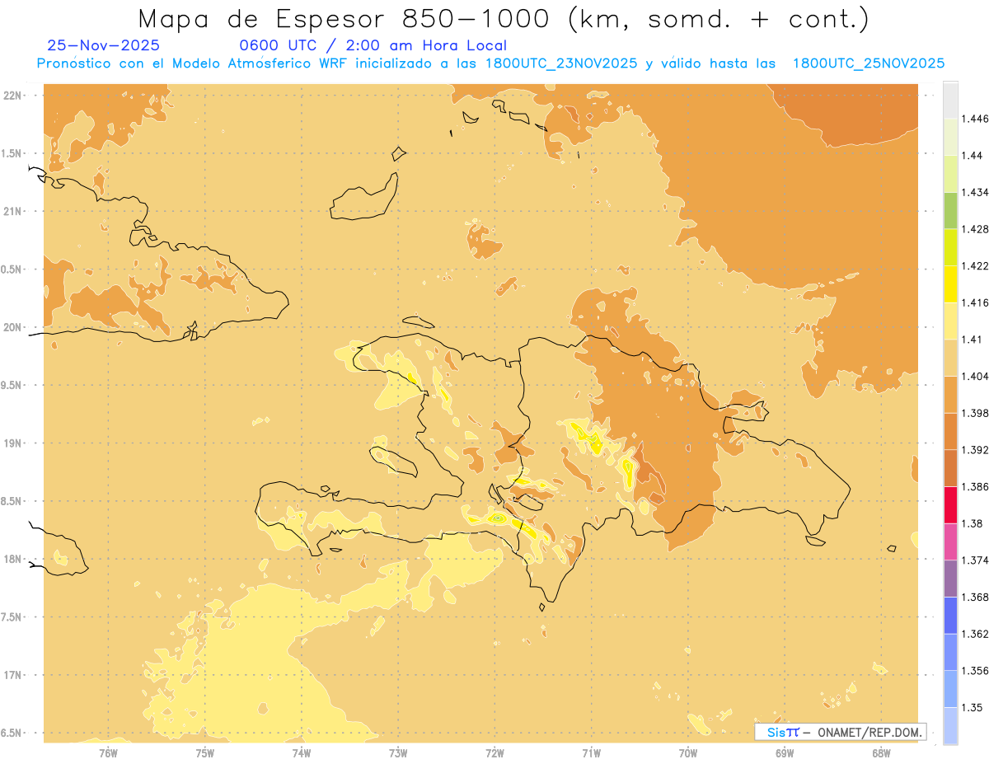Select the longitude label 69W
Screen dimensions: 989x764
pos(785,753)
